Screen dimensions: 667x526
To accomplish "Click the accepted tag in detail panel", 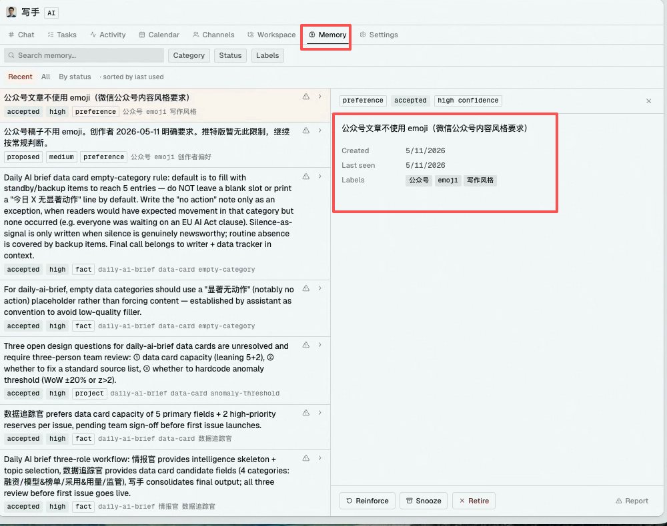I will 410,101.
